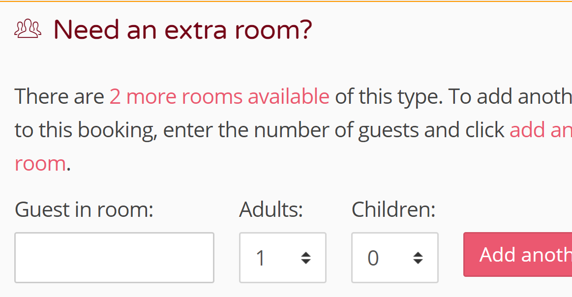Click the "Guest in room:" label
This screenshot has height=297, width=572.
point(84,210)
